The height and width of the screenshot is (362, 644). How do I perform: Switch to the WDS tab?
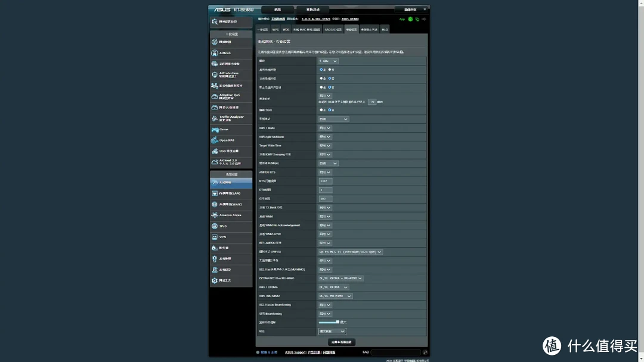pyautogui.click(x=286, y=30)
